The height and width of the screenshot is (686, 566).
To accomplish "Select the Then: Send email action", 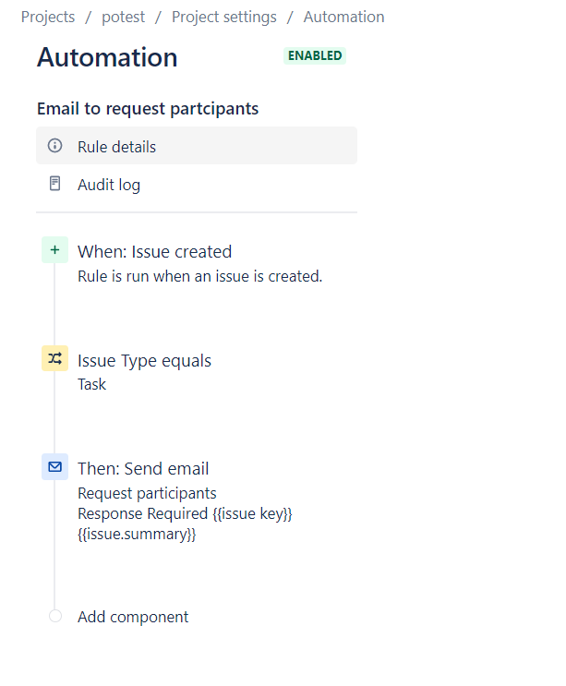I will (x=143, y=468).
